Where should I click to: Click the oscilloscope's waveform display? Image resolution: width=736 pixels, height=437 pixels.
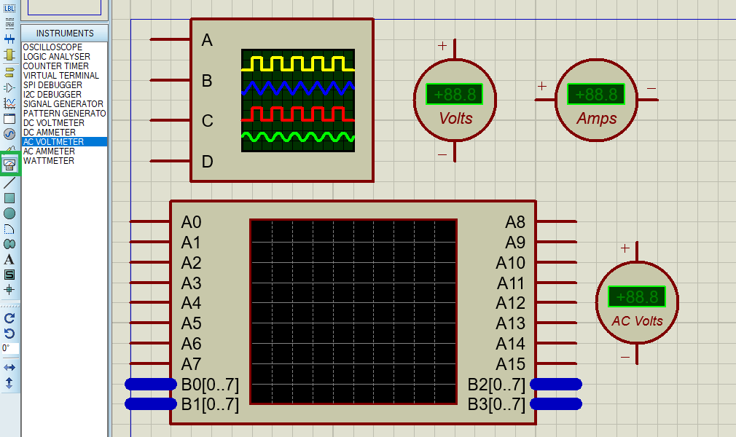click(x=298, y=101)
